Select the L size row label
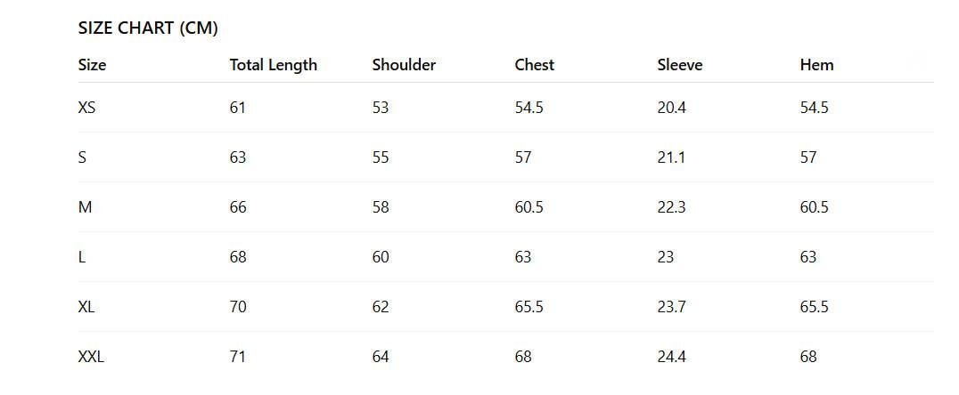This screenshot has height=395, width=959. click(x=82, y=257)
